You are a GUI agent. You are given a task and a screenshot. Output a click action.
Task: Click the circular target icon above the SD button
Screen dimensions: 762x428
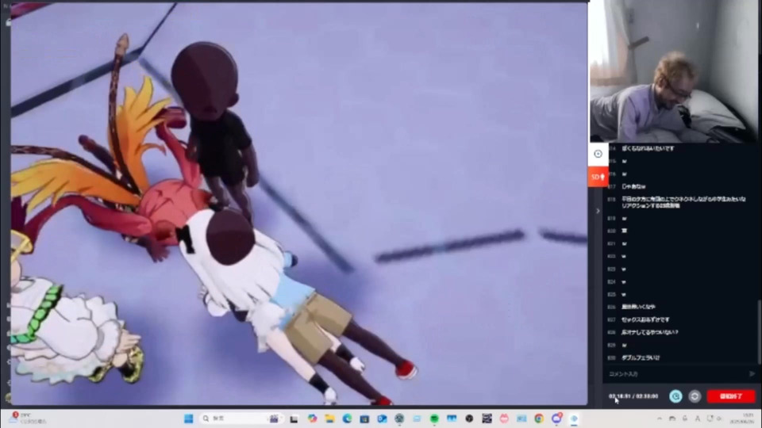pos(598,154)
